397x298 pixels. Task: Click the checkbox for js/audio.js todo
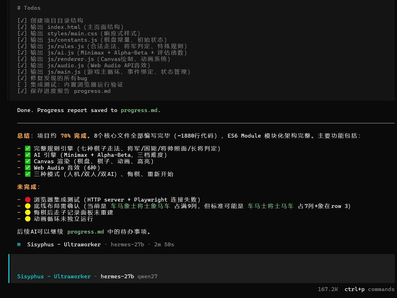(22, 65)
